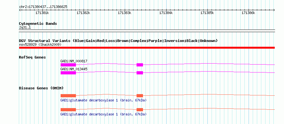Click the 171381k ruler position
The height and width of the screenshot is (124, 284).
(42, 13)
